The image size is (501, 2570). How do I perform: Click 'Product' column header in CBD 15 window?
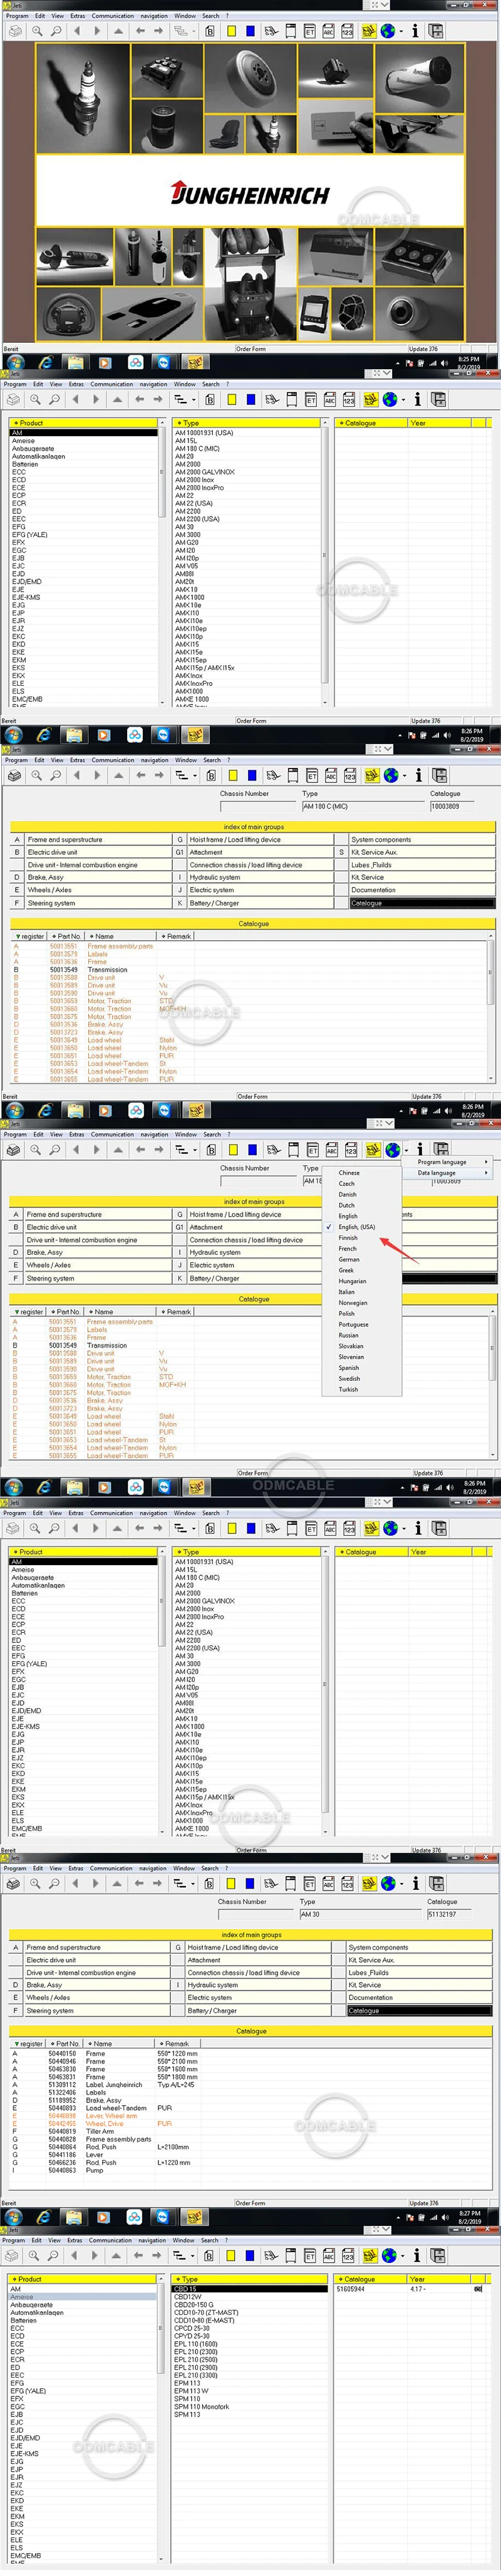click(x=84, y=2279)
